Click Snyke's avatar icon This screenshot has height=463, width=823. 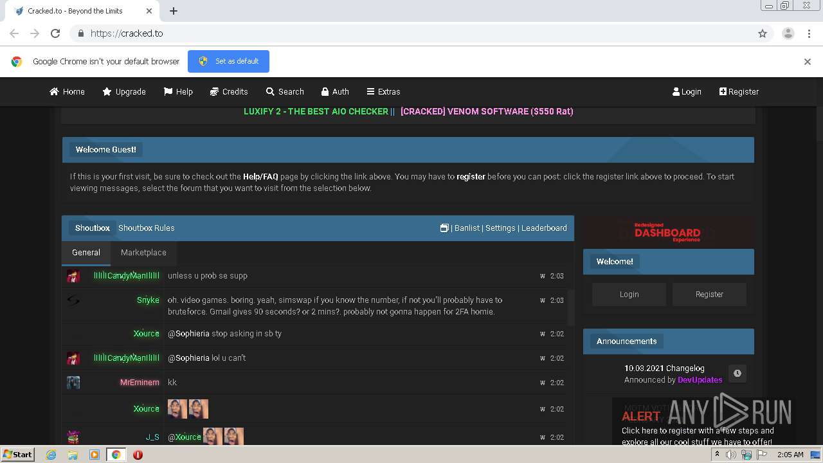point(73,300)
